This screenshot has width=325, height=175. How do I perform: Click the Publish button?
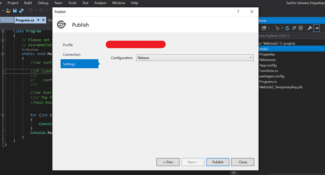[218, 162]
